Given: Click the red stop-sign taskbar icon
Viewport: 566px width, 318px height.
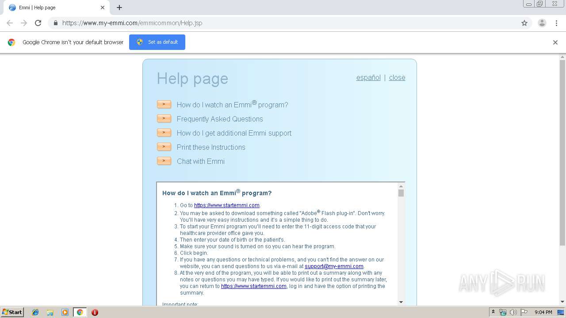Looking at the screenshot, I should (95, 312).
